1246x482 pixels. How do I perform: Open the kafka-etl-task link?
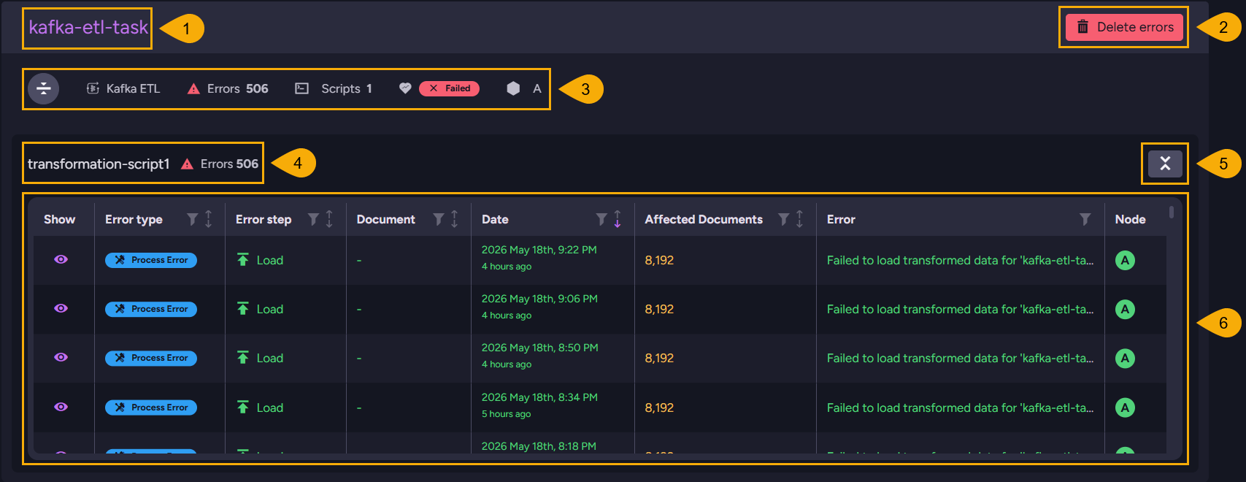coord(88,28)
